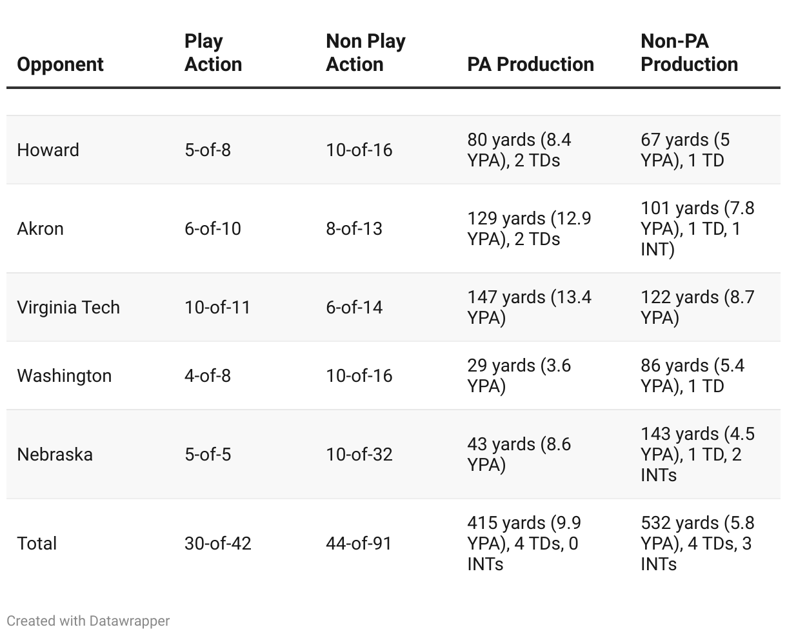Open the Created with Datawrapper link
The image size is (787, 636).
point(88,621)
